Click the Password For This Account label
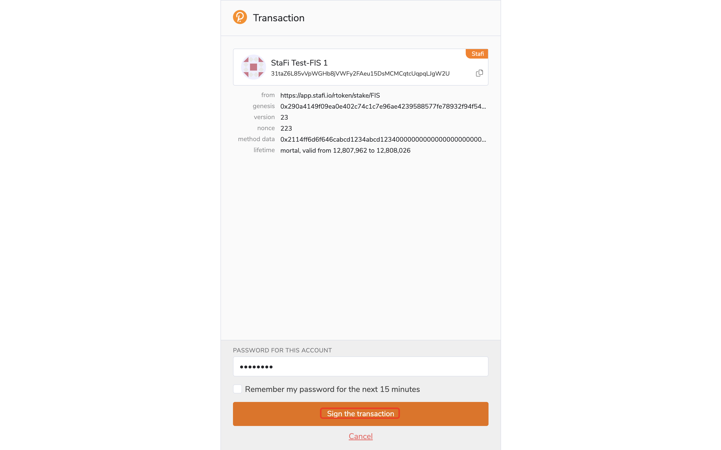 point(282,350)
